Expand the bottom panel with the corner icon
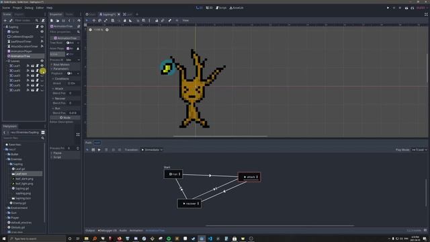The image size is (430, 242). pyautogui.click(x=425, y=231)
